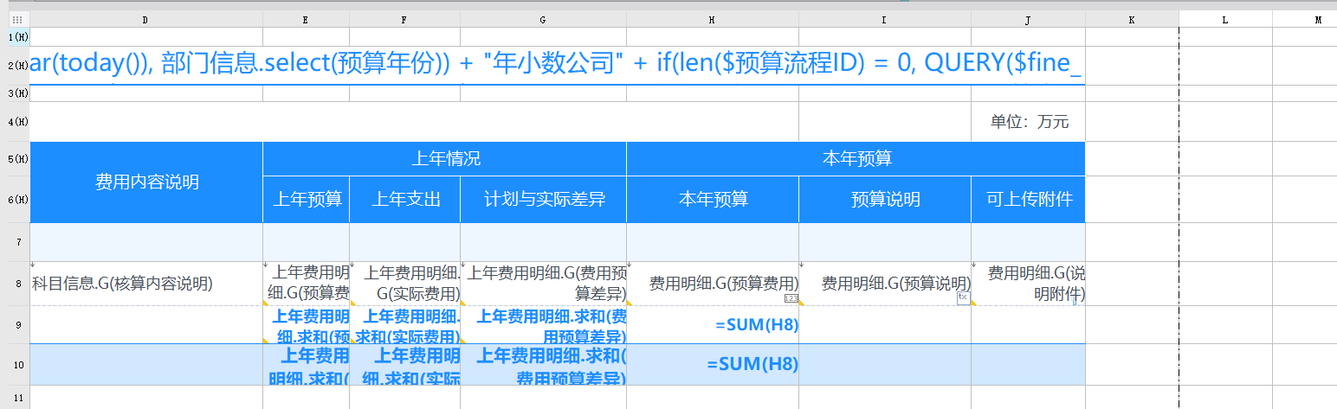Image resolution: width=1337 pixels, height=409 pixels.
Task: Click cell 上年费用明细.G(费用预算差异) in row 8
Action: 543,284
